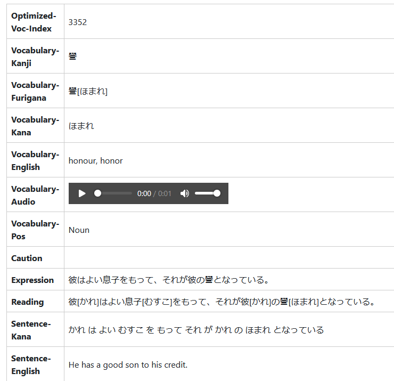
Task: Click the Expression field label
Action: (x=32, y=280)
